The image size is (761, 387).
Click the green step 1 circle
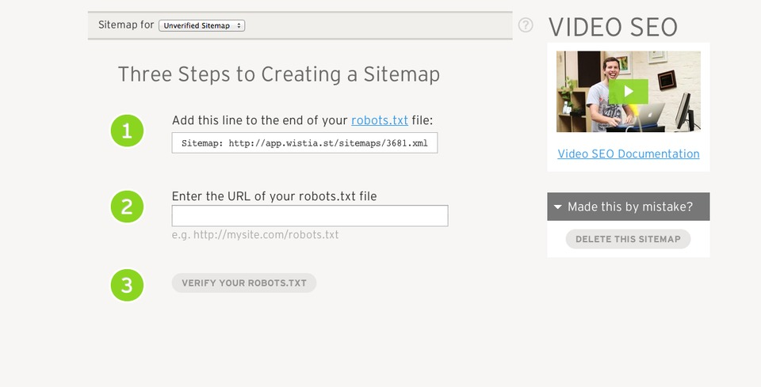127,131
